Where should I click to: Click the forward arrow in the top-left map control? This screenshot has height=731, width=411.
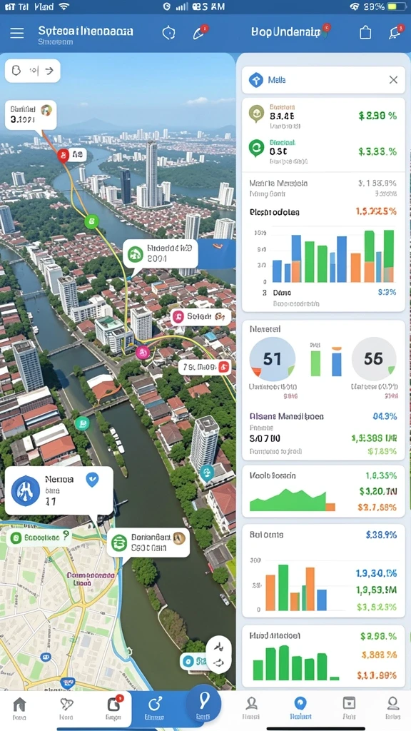tap(49, 71)
